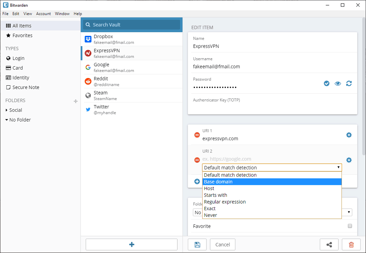Viewport: 366px width, 253px height.
Task: Toggle the Favorite checkbox
Action: click(x=350, y=226)
